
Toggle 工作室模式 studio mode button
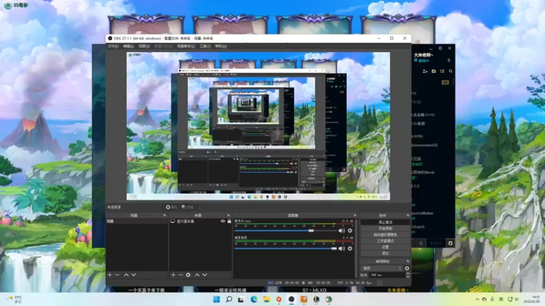pos(385,241)
